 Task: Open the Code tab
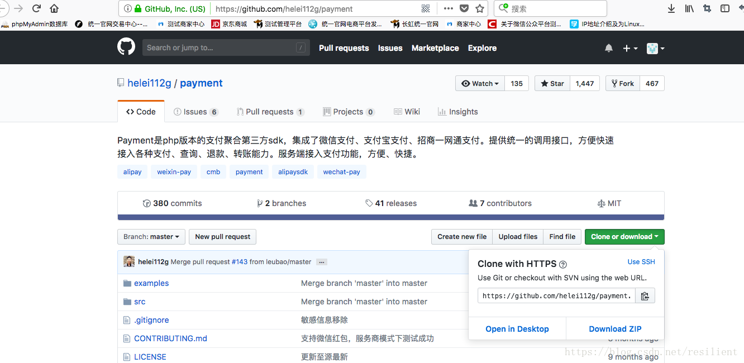[141, 112]
